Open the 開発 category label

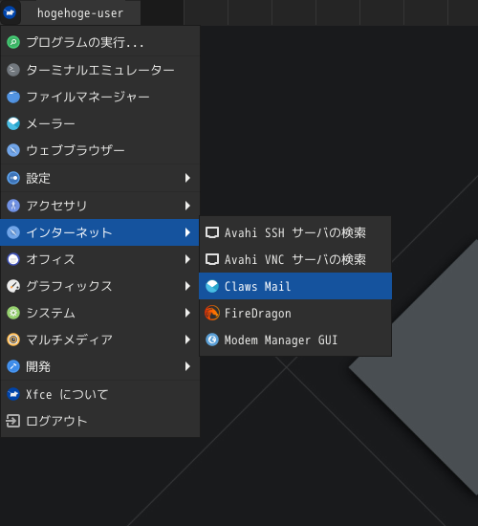point(38,366)
